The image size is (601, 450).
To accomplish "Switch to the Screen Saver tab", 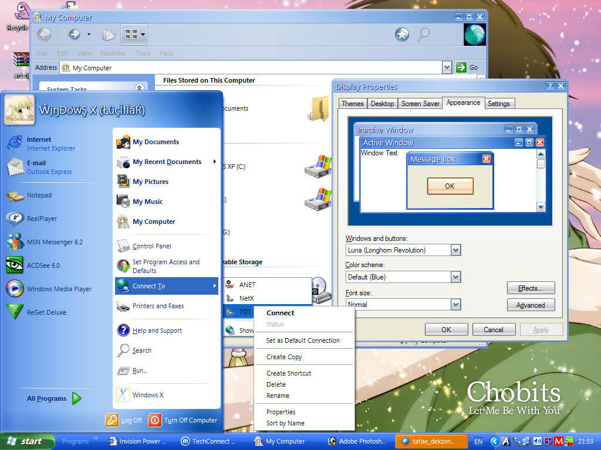I will [x=420, y=104].
